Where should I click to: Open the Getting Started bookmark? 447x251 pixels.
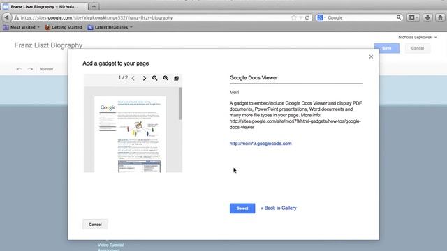[64, 27]
